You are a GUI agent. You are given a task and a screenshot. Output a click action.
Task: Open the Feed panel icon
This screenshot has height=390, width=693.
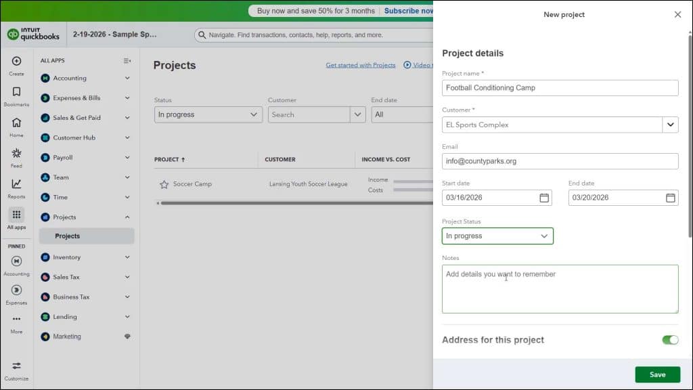coord(16,154)
